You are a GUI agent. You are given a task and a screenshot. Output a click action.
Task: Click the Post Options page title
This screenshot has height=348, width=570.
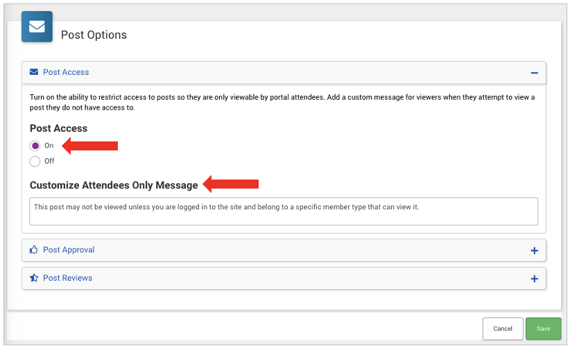[94, 35]
